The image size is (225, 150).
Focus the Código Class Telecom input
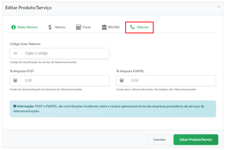(65, 53)
